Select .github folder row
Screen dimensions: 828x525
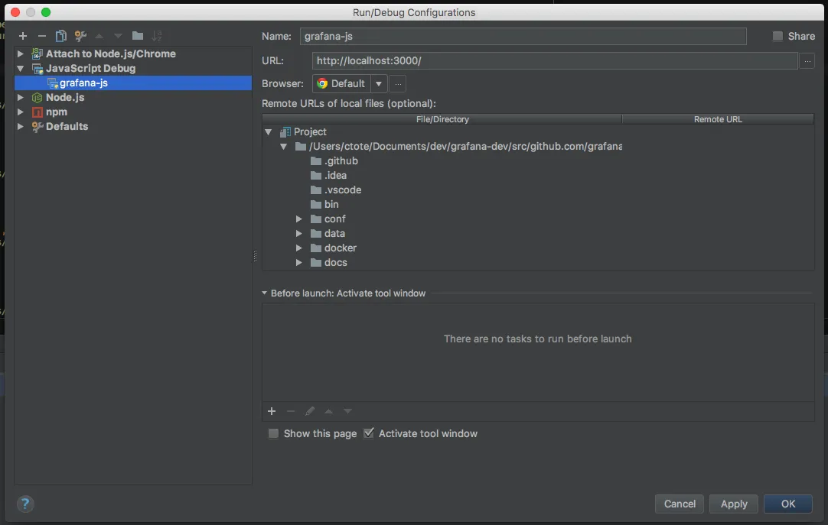click(x=334, y=160)
